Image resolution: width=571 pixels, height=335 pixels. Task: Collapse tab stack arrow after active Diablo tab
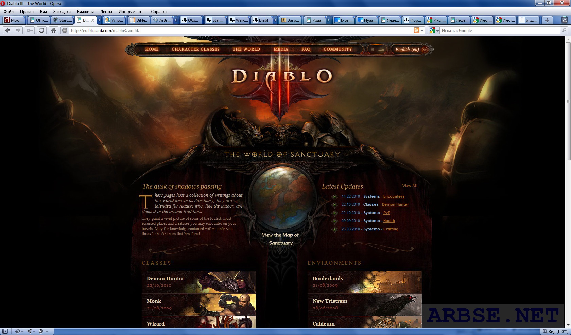(99, 20)
